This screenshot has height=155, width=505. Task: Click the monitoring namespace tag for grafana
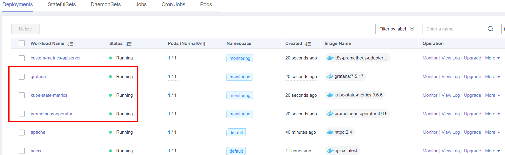[240, 77]
